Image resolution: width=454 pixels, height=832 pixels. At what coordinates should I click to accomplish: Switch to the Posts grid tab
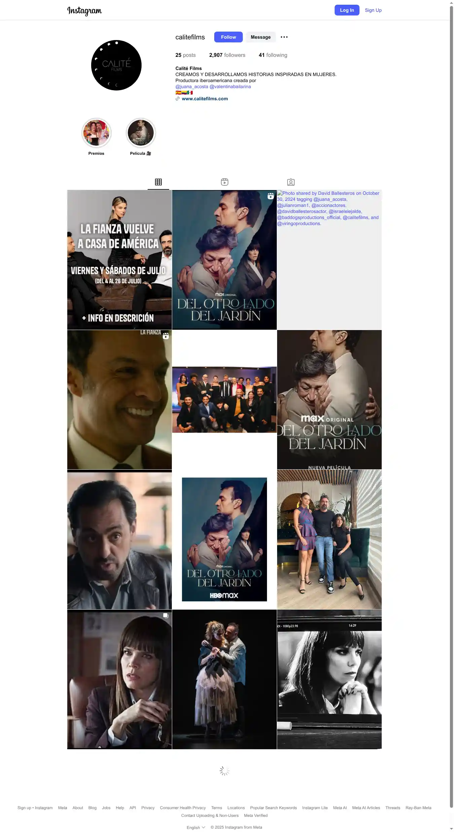pyautogui.click(x=158, y=182)
